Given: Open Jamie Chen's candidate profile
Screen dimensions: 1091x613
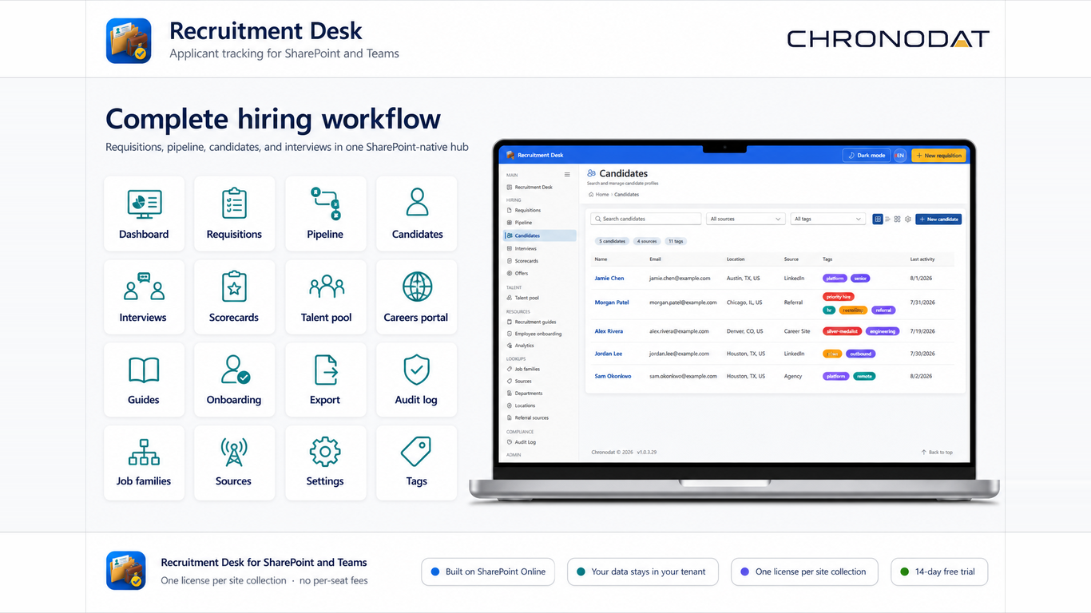Looking at the screenshot, I should [609, 279].
